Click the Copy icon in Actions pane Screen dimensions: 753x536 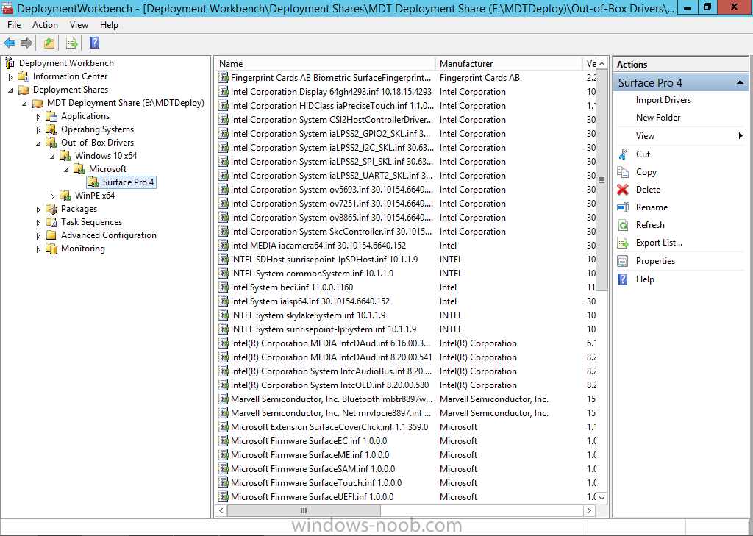pos(623,172)
